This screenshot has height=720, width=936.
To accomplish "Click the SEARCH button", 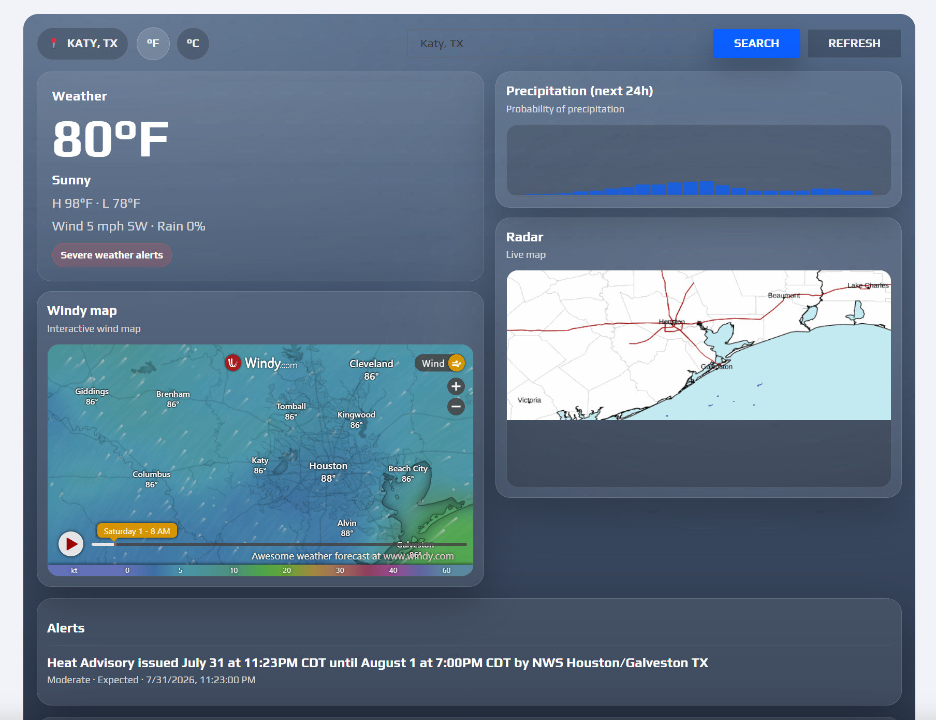I will pos(756,44).
